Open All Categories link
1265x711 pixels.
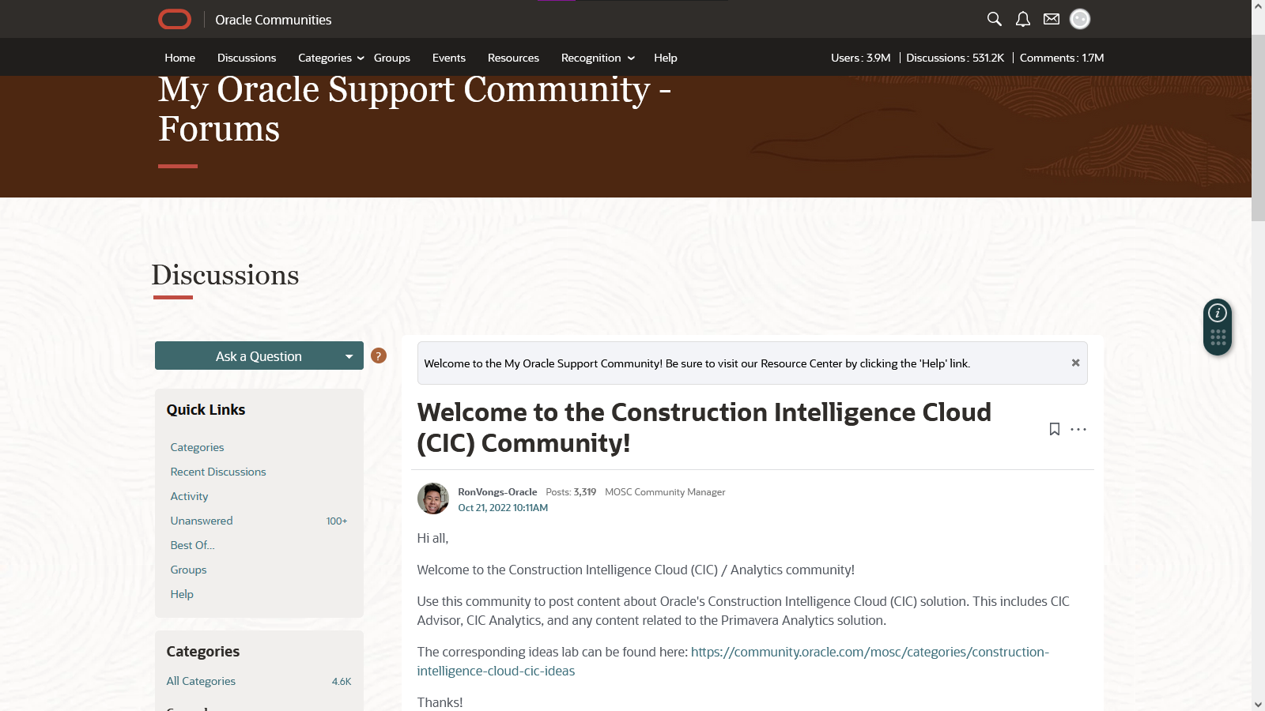coord(201,681)
